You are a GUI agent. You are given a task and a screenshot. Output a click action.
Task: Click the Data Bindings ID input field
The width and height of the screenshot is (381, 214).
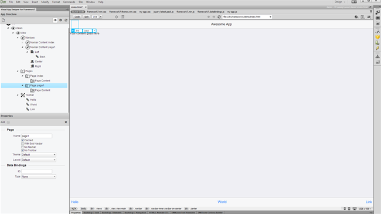pyautogui.click(x=37, y=171)
